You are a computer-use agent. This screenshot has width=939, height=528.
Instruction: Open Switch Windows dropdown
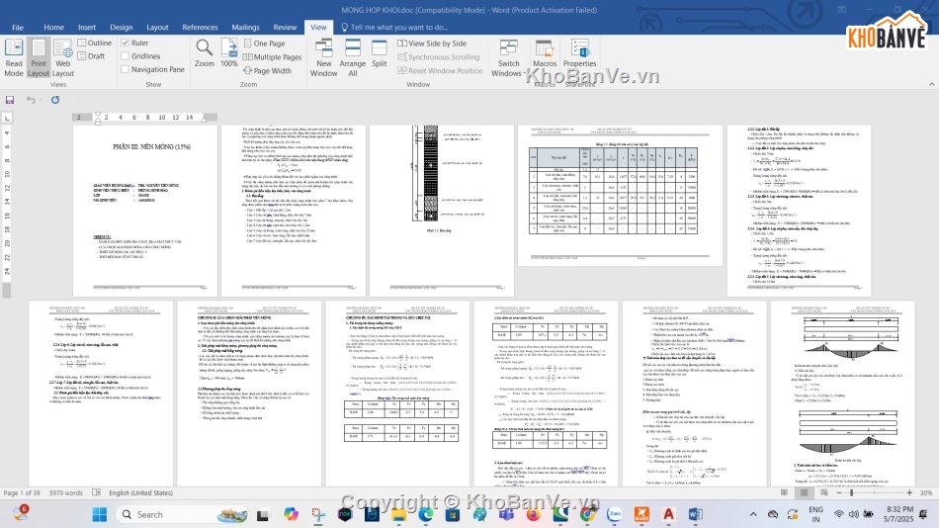[x=508, y=57]
